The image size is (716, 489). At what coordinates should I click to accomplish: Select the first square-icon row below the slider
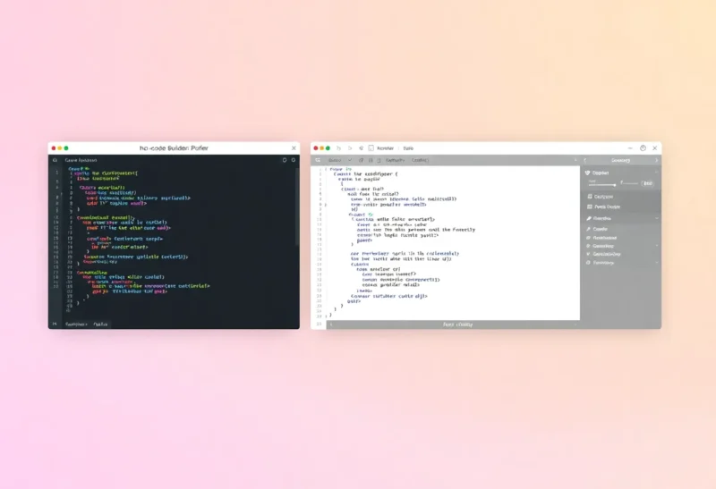click(621, 196)
